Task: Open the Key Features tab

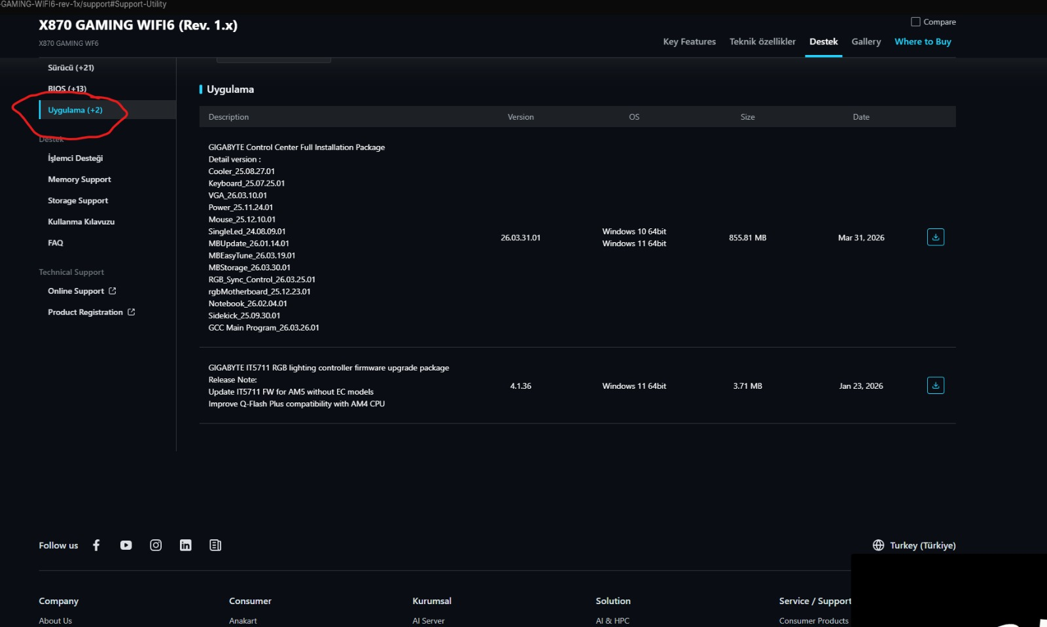Action: (x=689, y=41)
